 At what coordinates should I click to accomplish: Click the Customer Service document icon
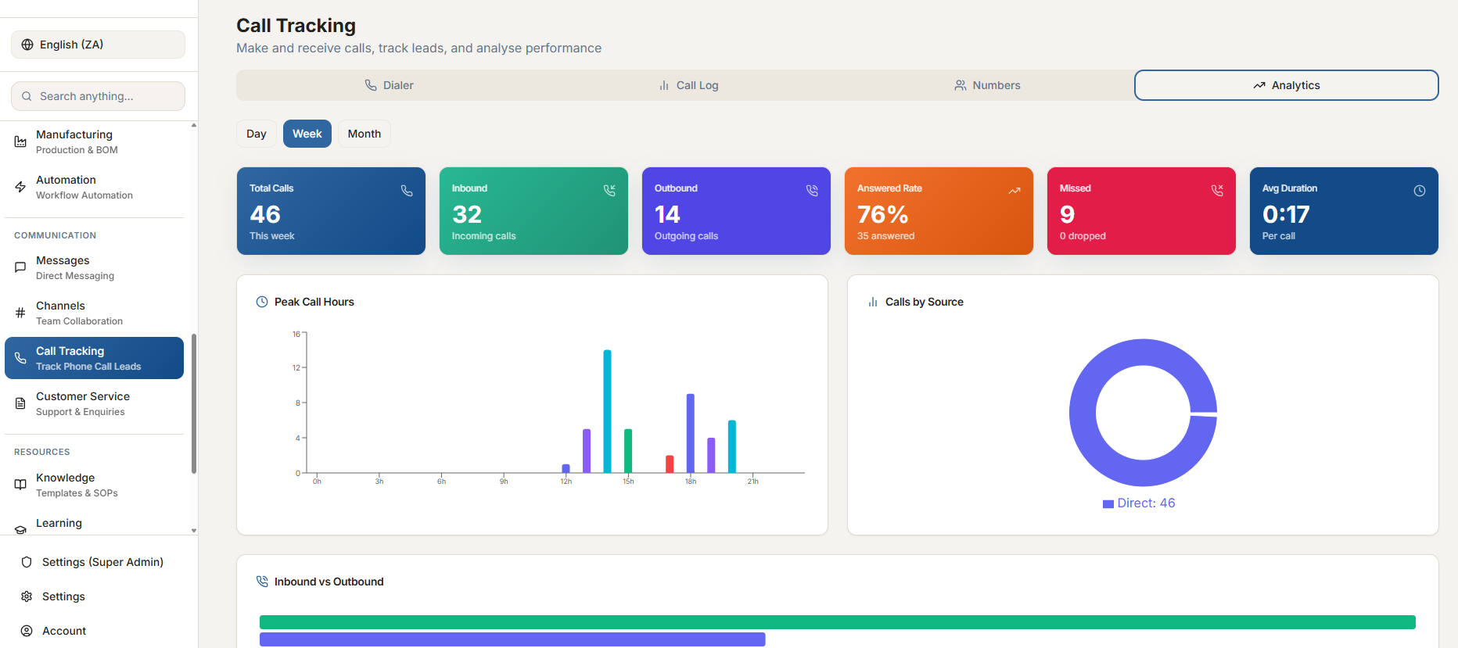point(20,403)
